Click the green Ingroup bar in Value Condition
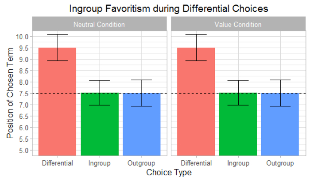310x181 pixels. (x=238, y=124)
